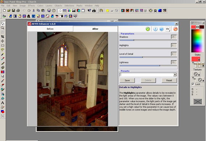Toggle the overview window icon
The height and width of the screenshot is (141, 206).
pyautogui.click(x=83, y=11)
